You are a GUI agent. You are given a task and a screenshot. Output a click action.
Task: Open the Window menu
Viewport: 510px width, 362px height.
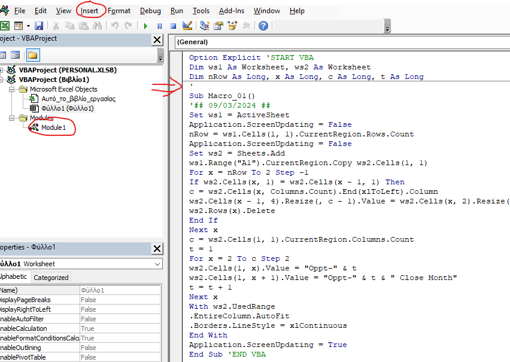(267, 11)
